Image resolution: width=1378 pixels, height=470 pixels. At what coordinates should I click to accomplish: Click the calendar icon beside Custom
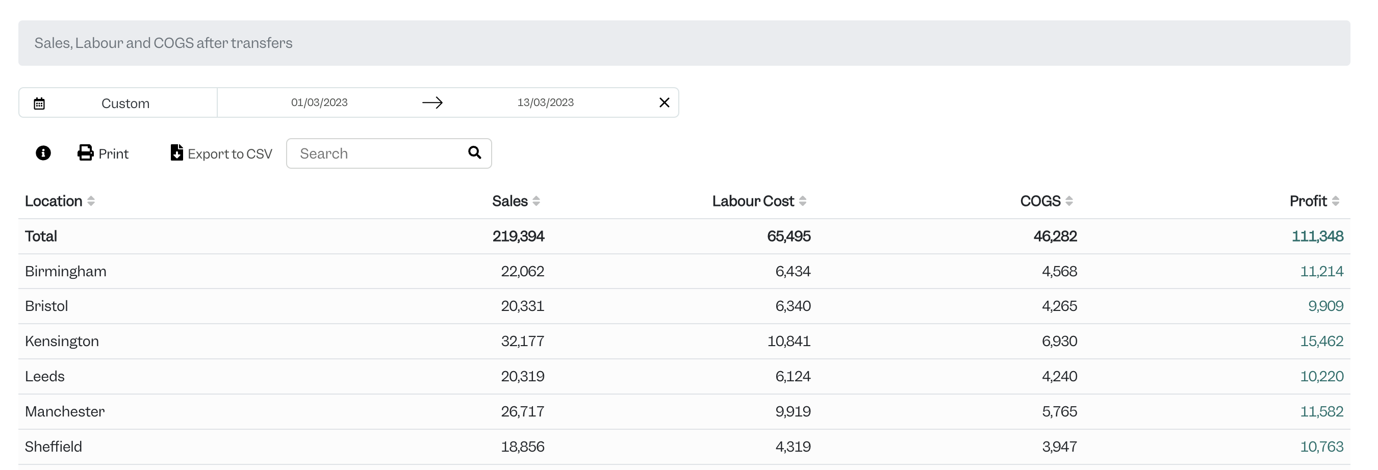tap(39, 103)
